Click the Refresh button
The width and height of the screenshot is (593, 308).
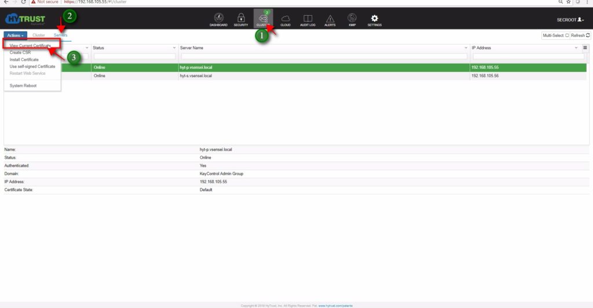[x=580, y=36]
